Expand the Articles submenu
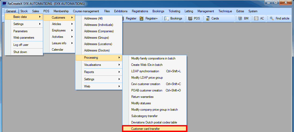294x132 pixels. 59,24
